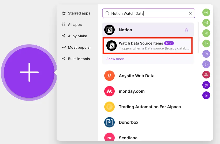Click the trend arrow icon beside Most popular
The width and height of the screenshot is (220, 144).
[64, 47]
